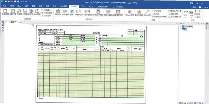Viewport: 209px width, 104px height.
Task: Open 设置零件属性 set part properties
Action: [118, 12]
